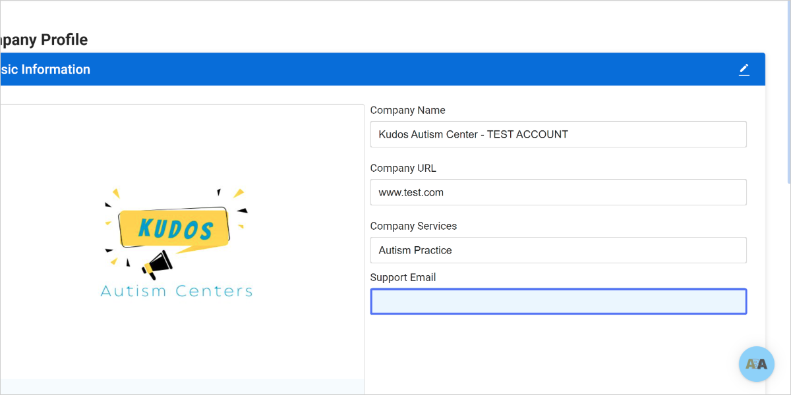This screenshot has width=791, height=395.
Task: Click the pencil edit icon on Basic Information
Action: point(744,68)
